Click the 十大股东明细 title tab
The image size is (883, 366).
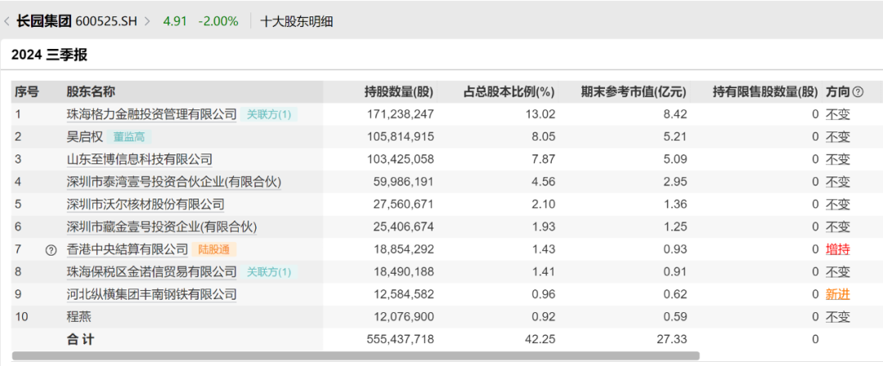296,21
